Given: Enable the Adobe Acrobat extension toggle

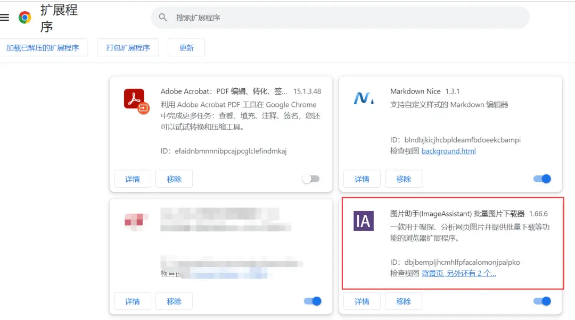Looking at the screenshot, I should click(x=311, y=179).
